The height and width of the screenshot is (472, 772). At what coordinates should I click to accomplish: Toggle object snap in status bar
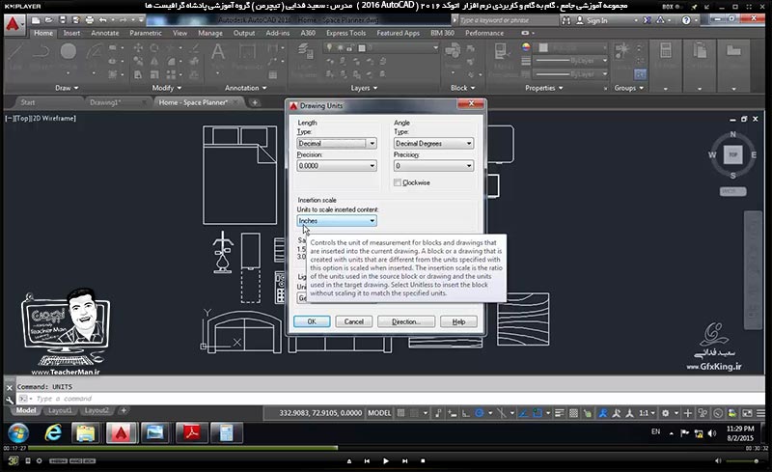538,413
